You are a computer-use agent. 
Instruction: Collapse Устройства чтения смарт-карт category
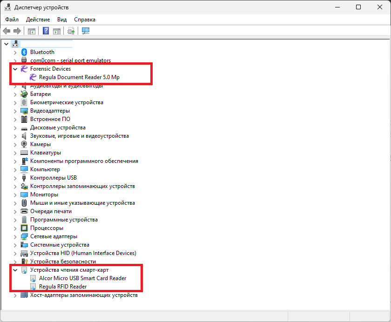15,270
